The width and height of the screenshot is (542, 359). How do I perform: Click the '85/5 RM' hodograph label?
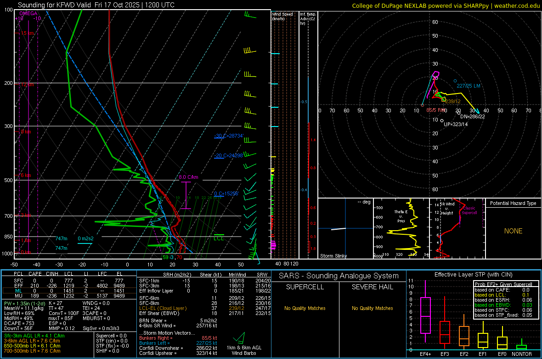pyautogui.click(x=436, y=110)
